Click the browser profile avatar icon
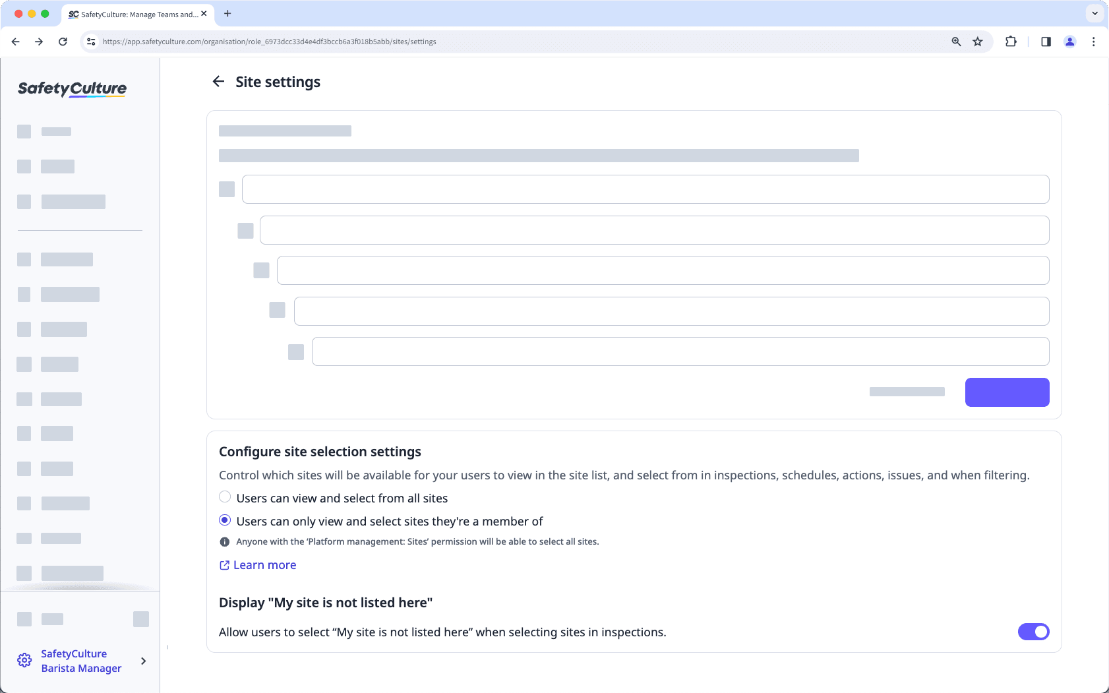 1070,41
